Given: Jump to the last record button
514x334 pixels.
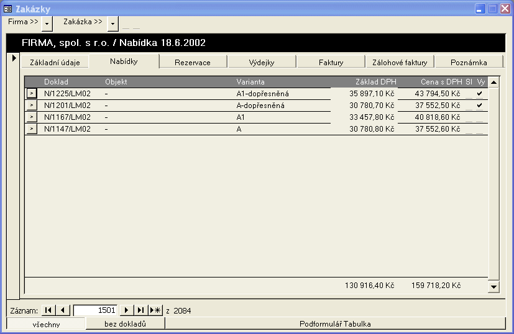Looking at the screenshot, I should pyautogui.click(x=140, y=310).
